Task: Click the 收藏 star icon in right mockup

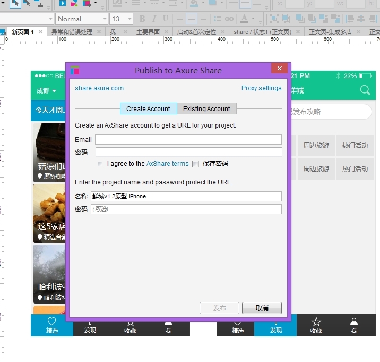Action: click(316, 322)
